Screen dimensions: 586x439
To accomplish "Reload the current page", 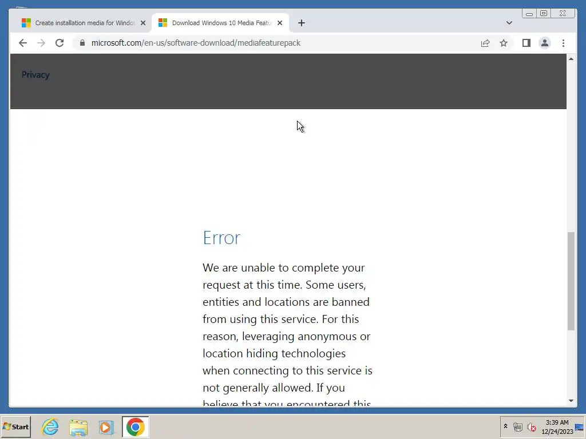I will pyautogui.click(x=60, y=43).
